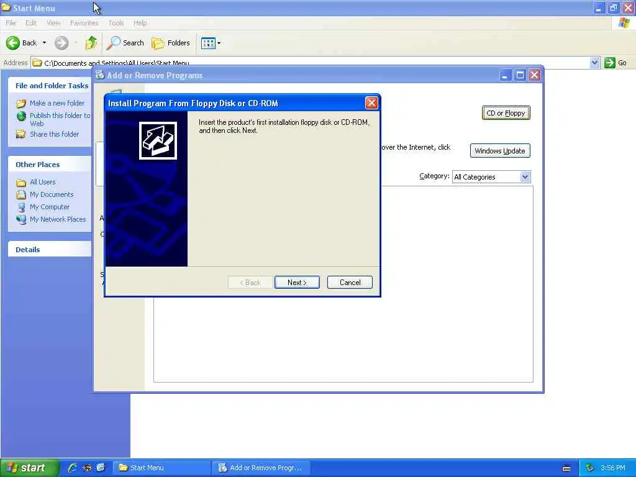The height and width of the screenshot is (477, 636).
Task: Click the Share this folder icon
Action: [21, 134]
